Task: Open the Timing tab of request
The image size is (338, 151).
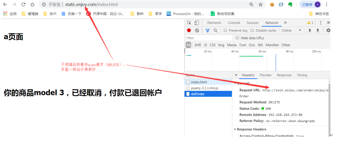Action: coord(302,75)
